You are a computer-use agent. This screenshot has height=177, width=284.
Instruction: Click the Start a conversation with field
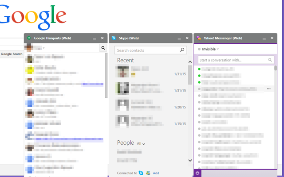click(236, 60)
